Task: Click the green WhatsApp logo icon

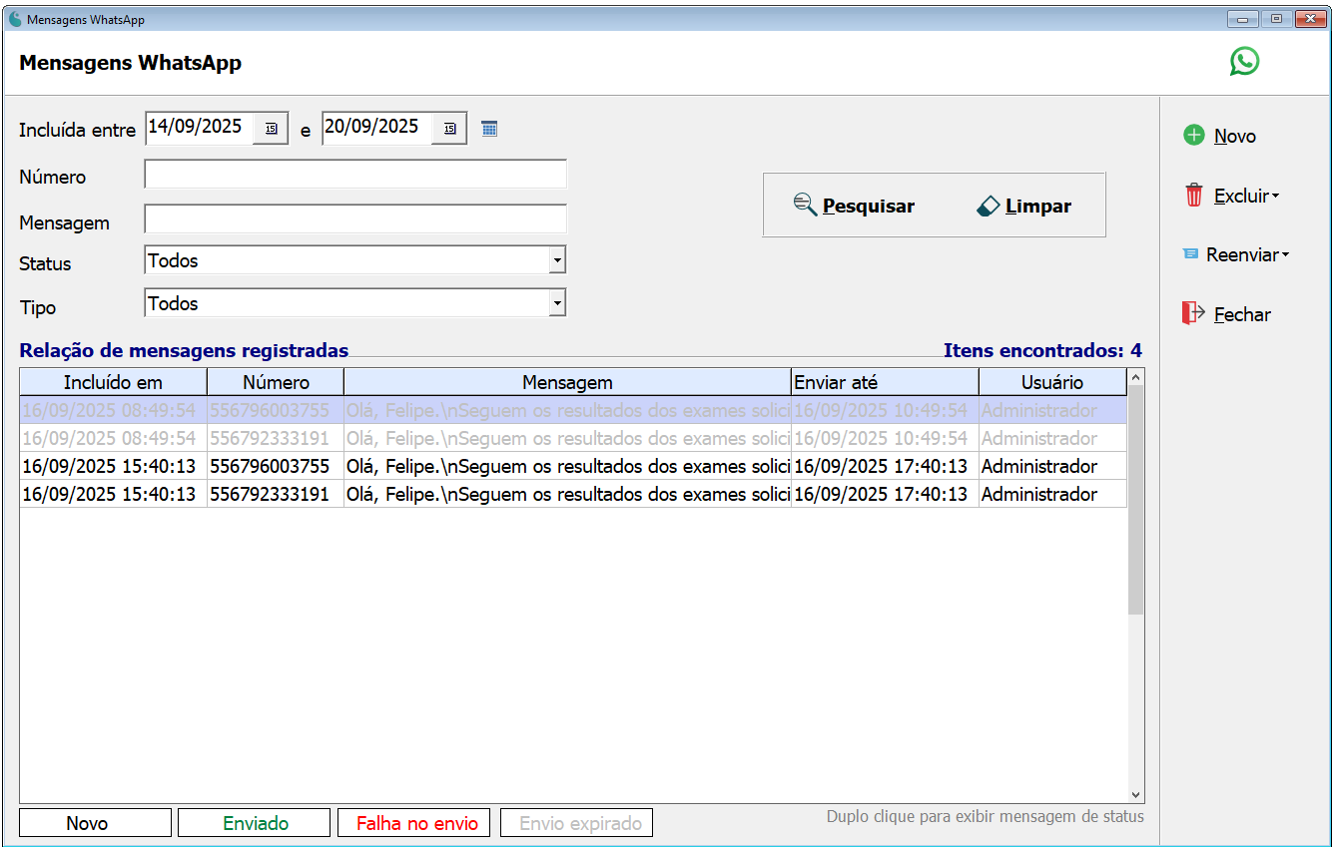Action: pyautogui.click(x=1244, y=62)
